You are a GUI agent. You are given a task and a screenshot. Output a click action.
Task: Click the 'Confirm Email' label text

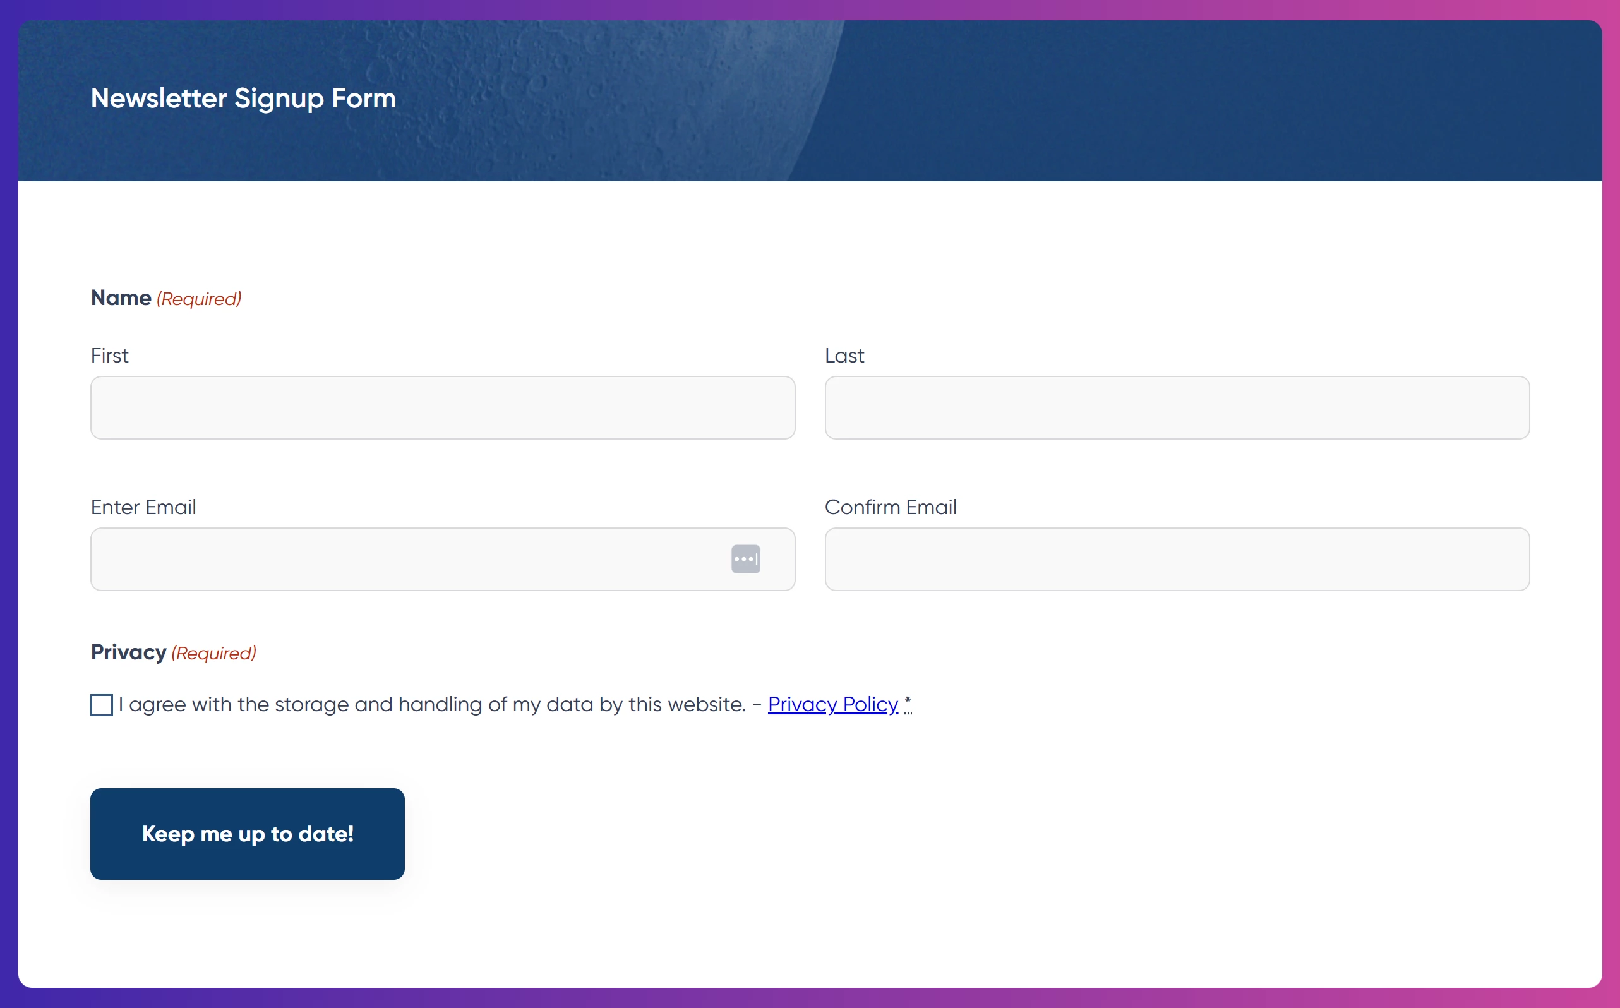pos(890,507)
